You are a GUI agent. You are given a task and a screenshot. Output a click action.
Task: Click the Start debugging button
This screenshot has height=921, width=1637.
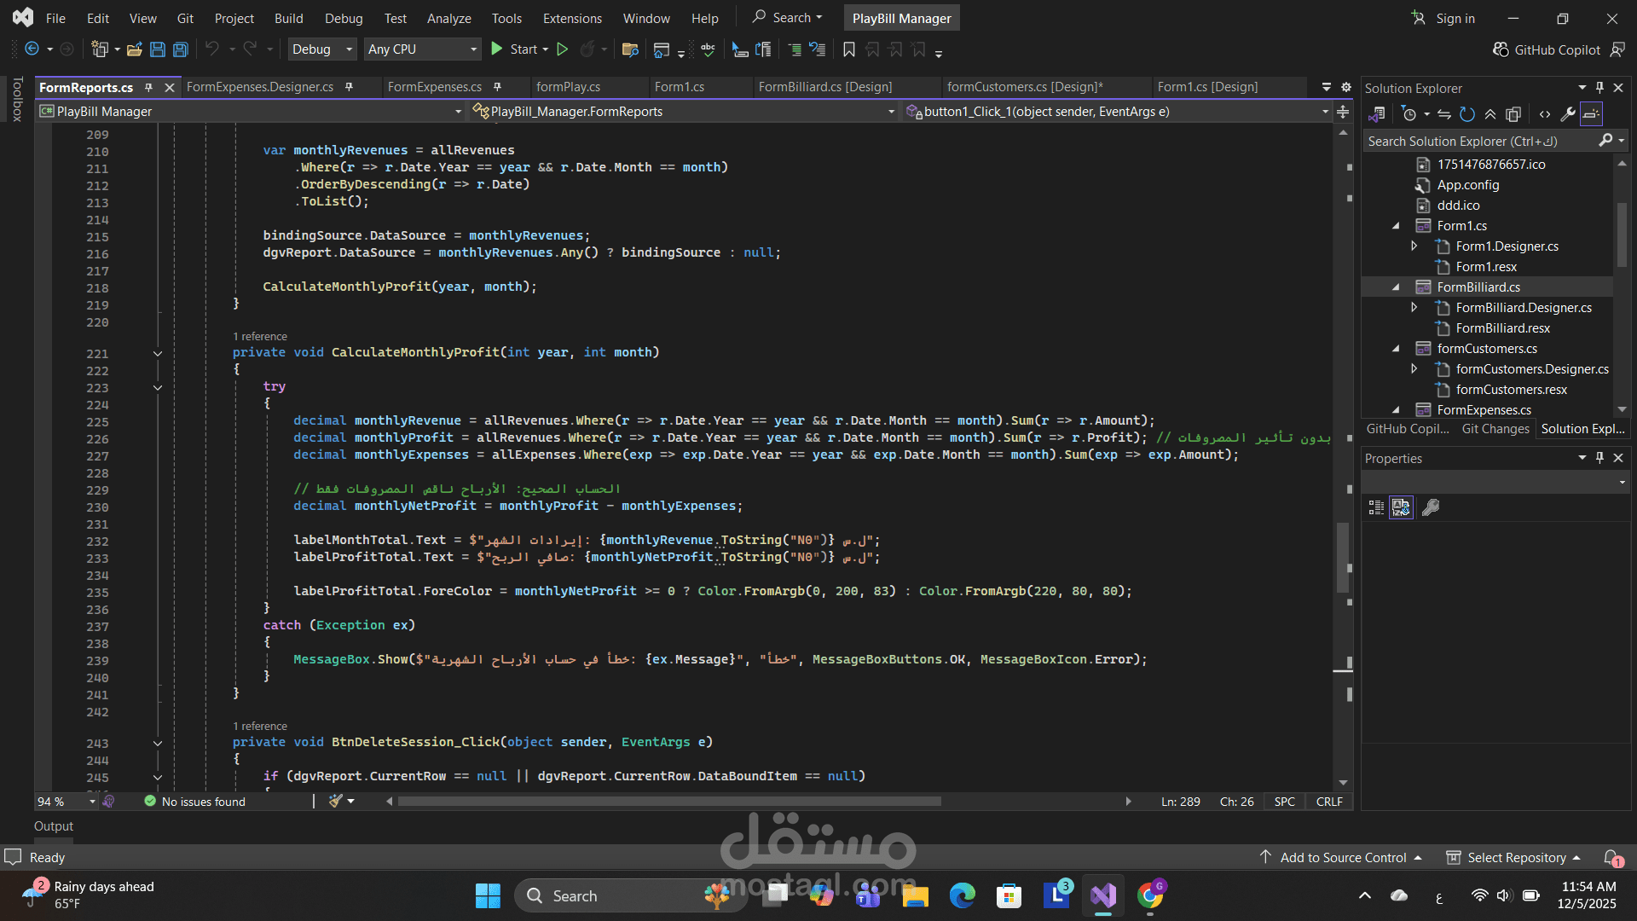(x=514, y=49)
